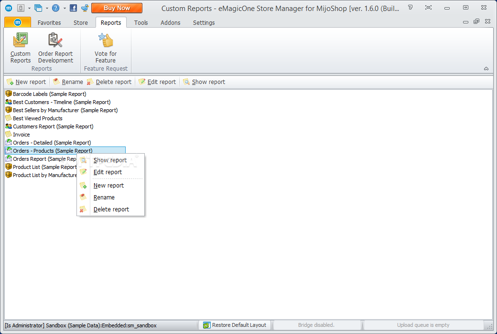Click Edit report in the toolbar
Viewport: 497px width, 334px height.
(x=157, y=82)
